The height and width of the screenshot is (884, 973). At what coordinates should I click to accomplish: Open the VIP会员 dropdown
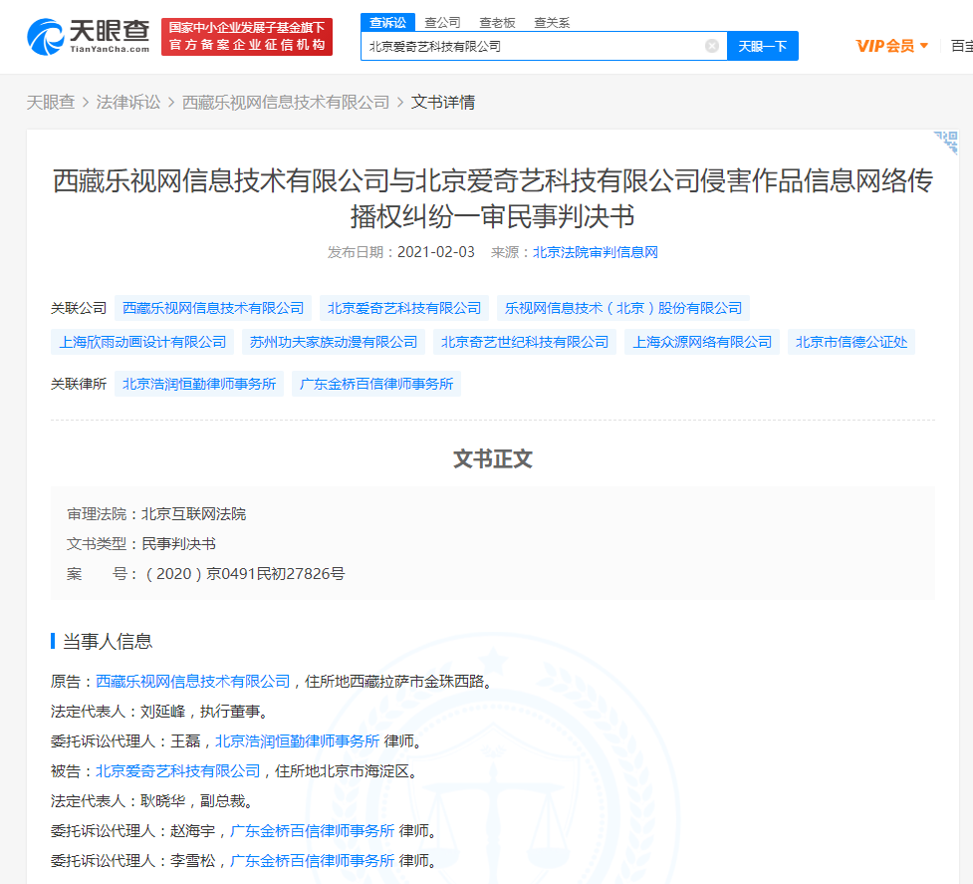(891, 46)
